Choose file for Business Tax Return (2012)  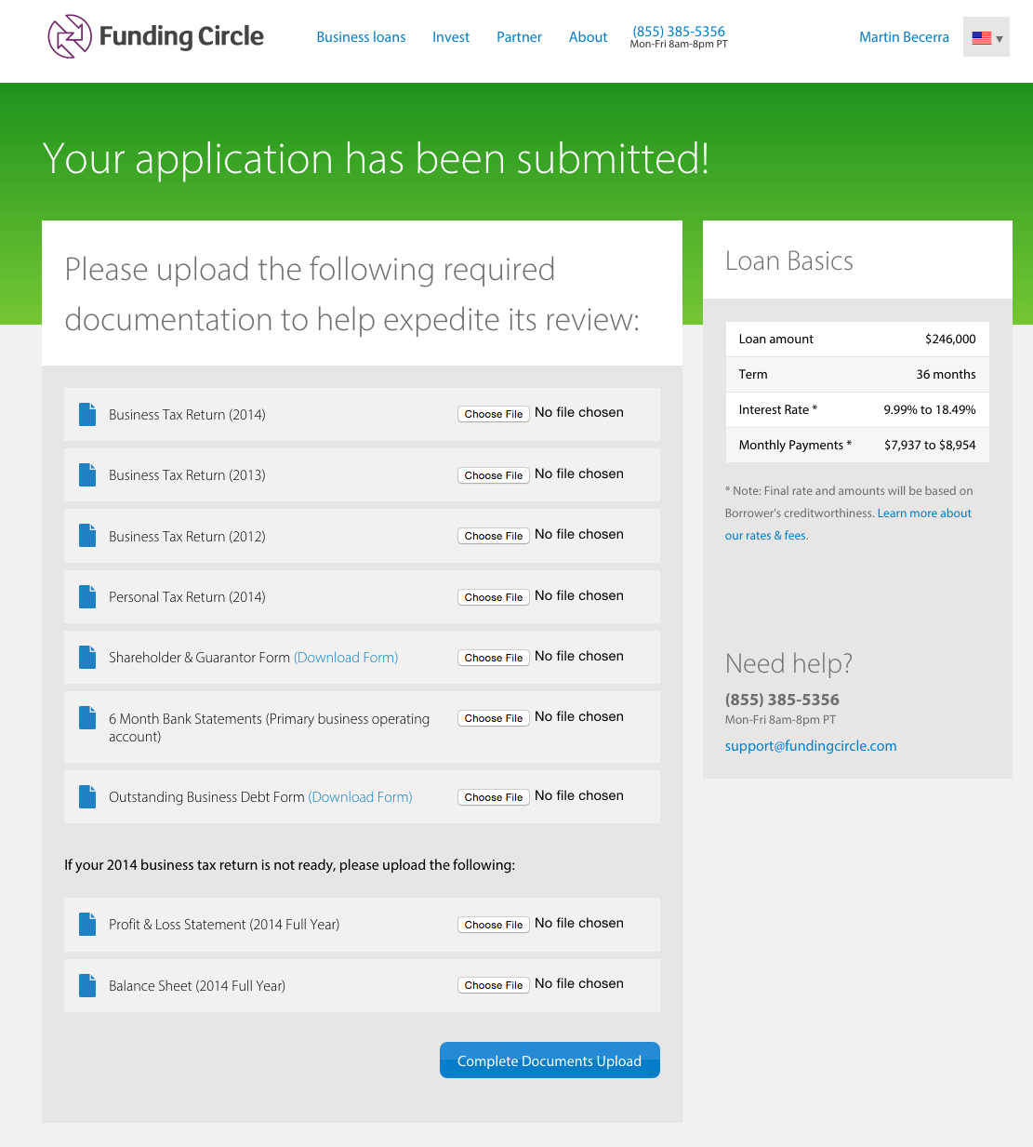(x=494, y=536)
